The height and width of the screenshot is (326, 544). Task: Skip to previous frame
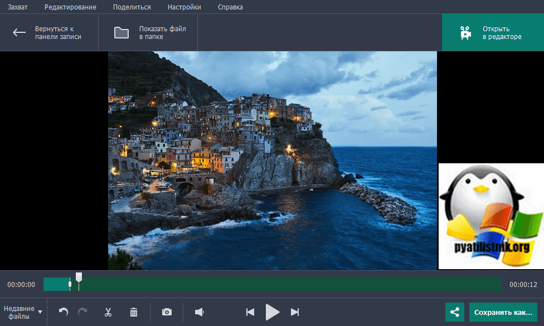[250, 313]
